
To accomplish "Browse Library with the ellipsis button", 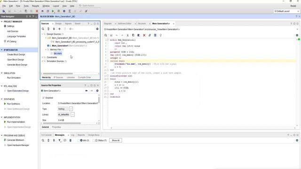I will pyautogui.click(x=72, y=115).
